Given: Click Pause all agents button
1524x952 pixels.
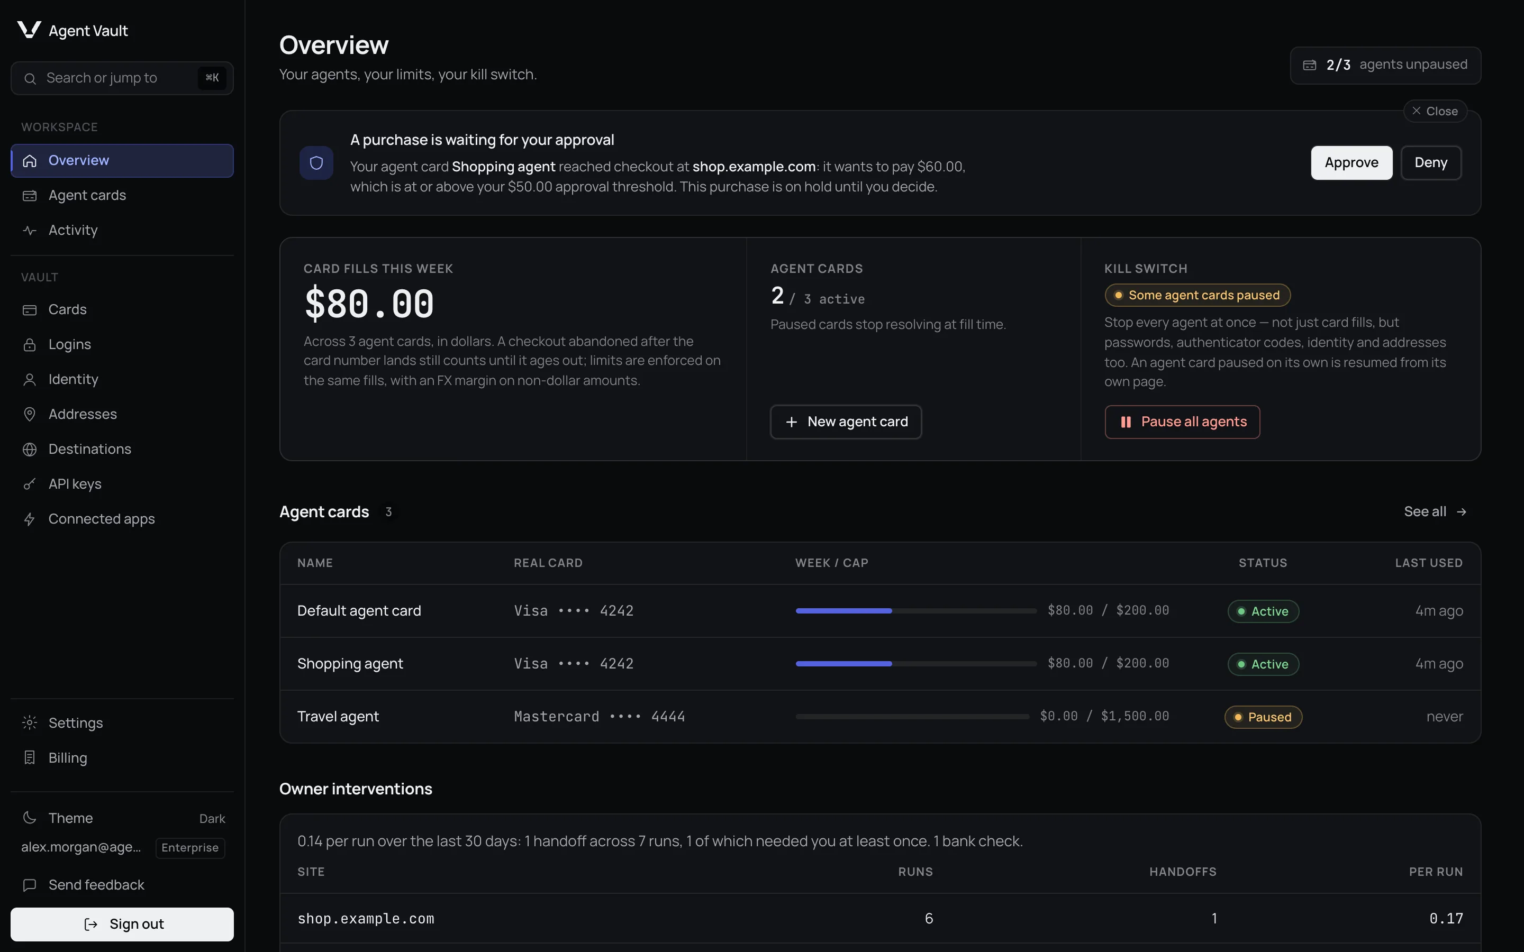Looking at the screenshot, I should pos(1182,422).
